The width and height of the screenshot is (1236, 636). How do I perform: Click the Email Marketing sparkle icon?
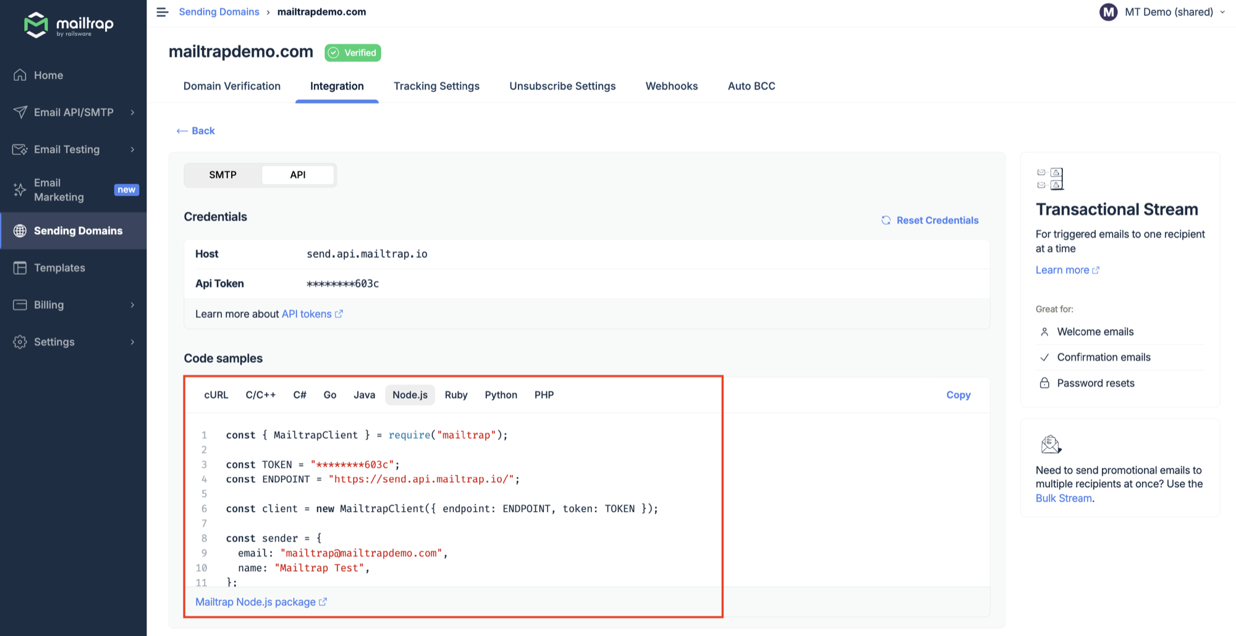(x=20, y=190)
